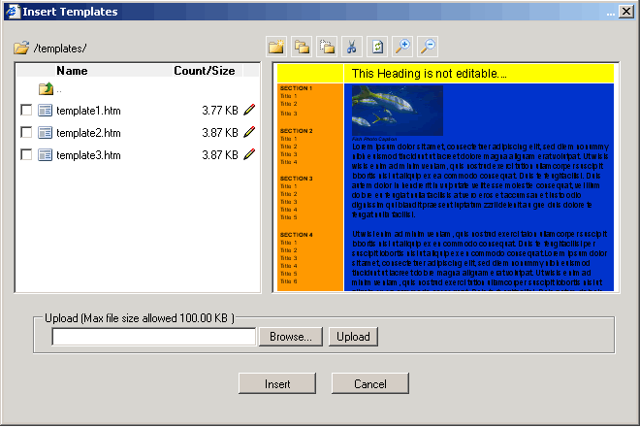Viewport: 640px width, 427px height.
Task: Click SECTION 2 in the preview sidebar
Action: (x=296, y=131)
